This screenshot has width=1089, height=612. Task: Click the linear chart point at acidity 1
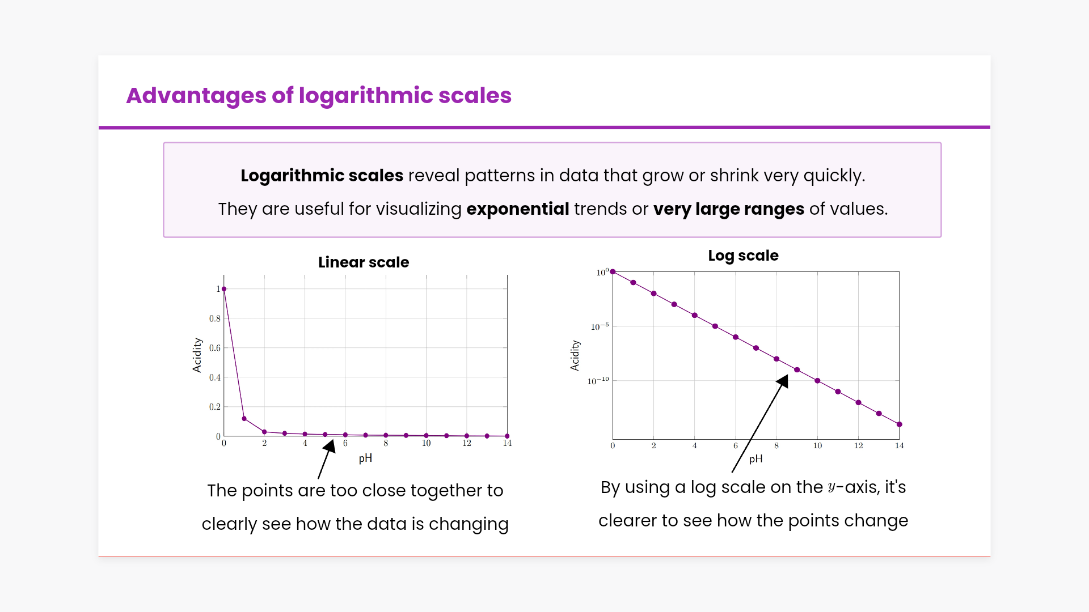[x=224, y=289]
